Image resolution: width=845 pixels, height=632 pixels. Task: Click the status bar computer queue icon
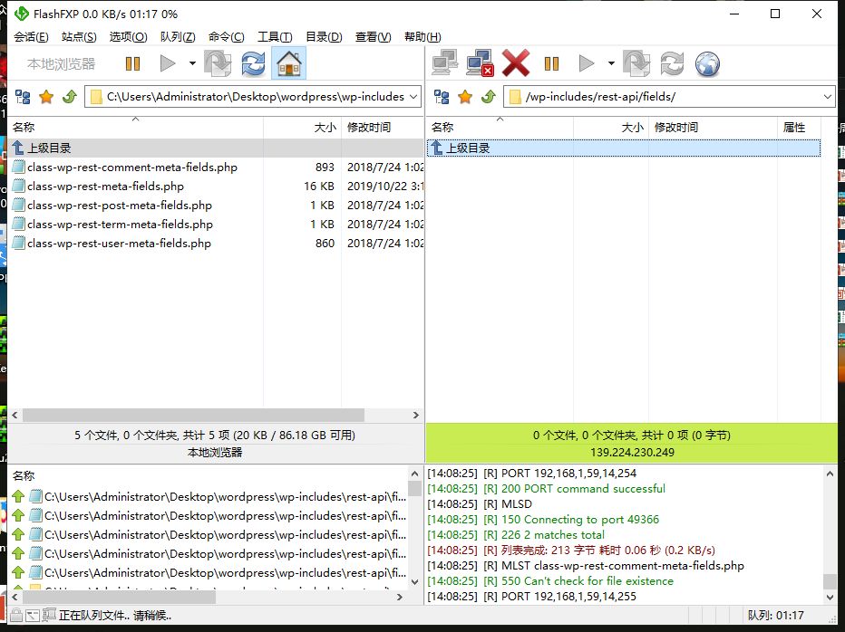pyautogui.click(x=49, y=614)
